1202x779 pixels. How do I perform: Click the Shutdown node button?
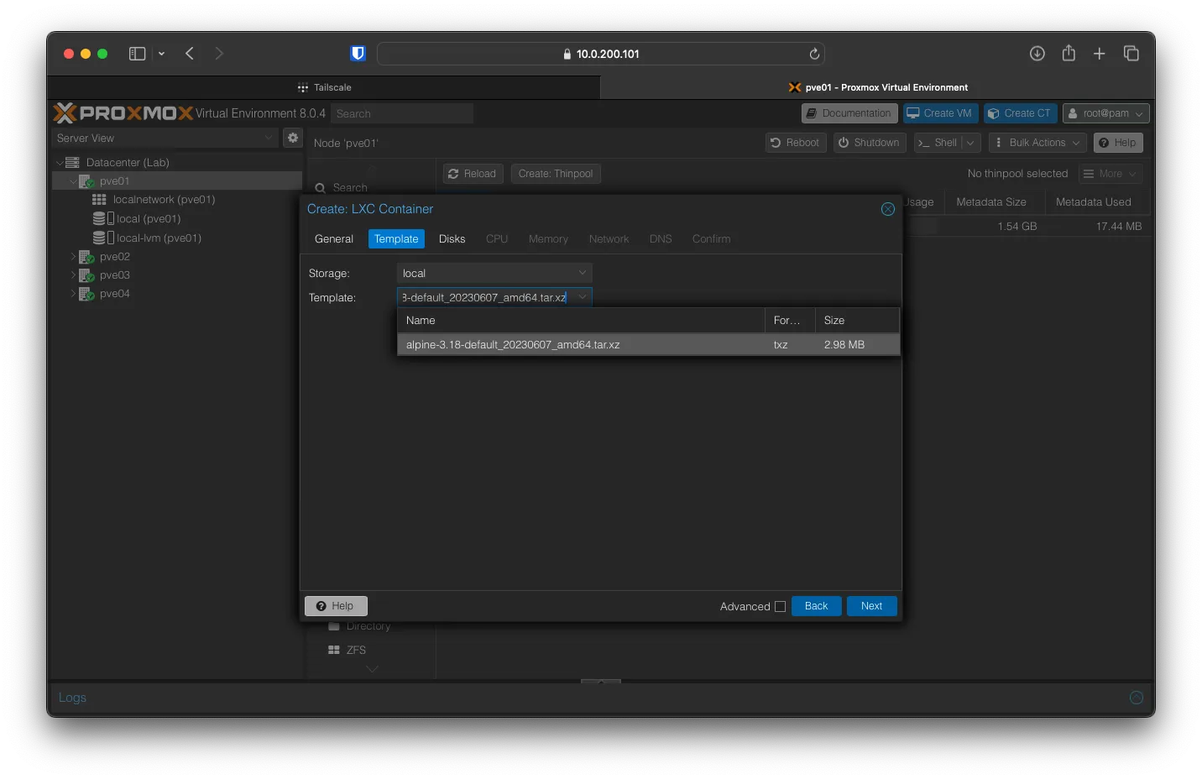click(x=870, y=143)
